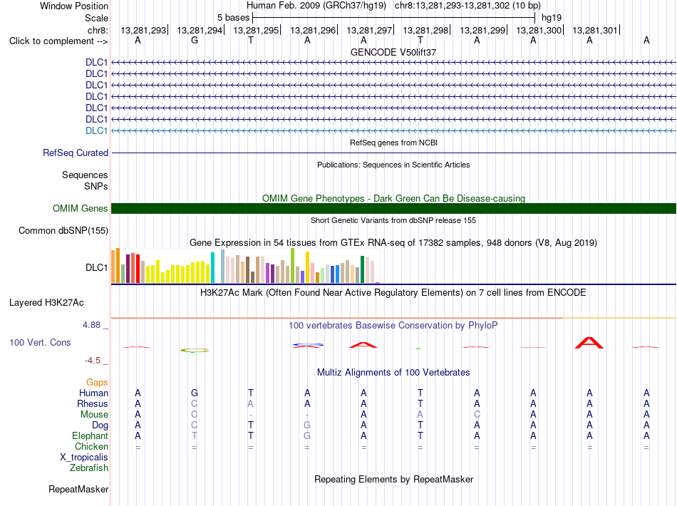Open 'Multiz Alignments of 100 Vertebrates' title

click(393, 373)
